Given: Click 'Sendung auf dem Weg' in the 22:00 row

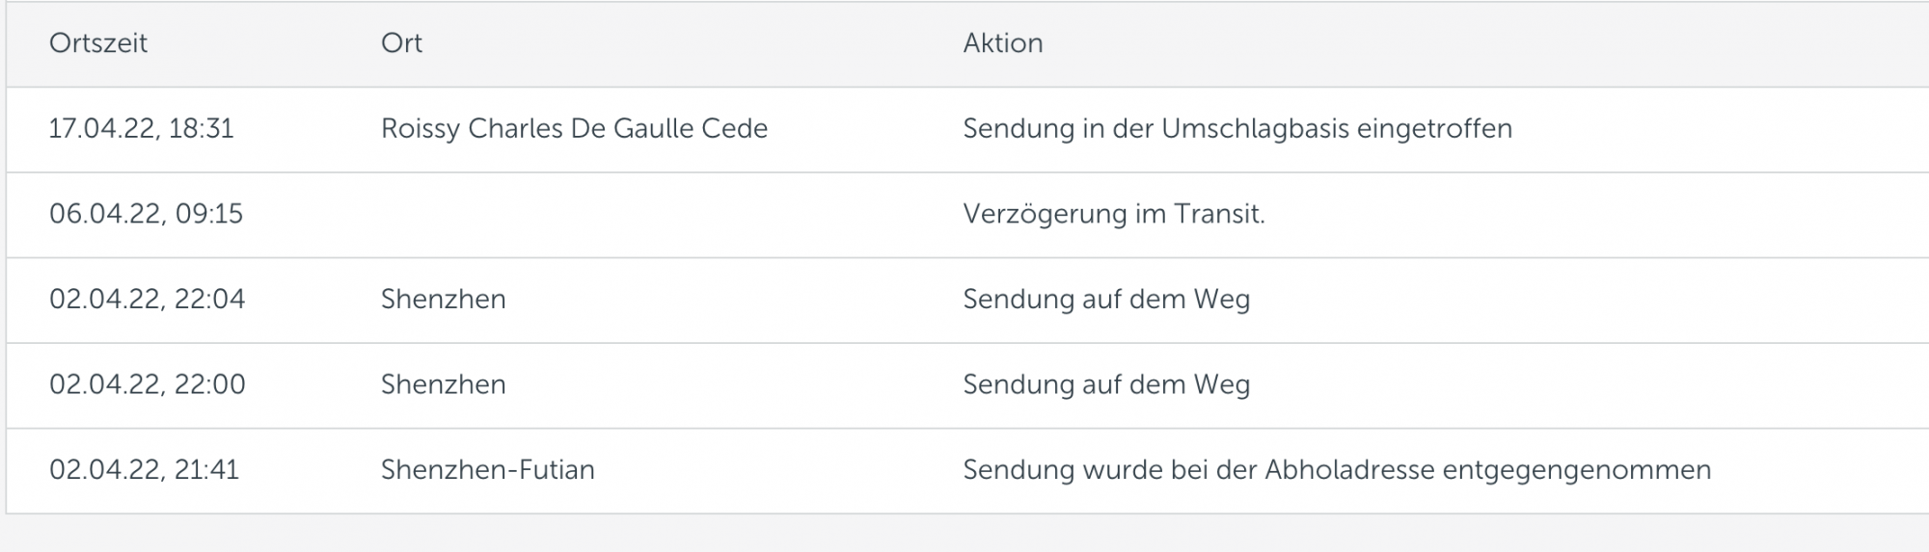Looking at the screenshot, I should pyautogui.click(x=1105, y=384).
